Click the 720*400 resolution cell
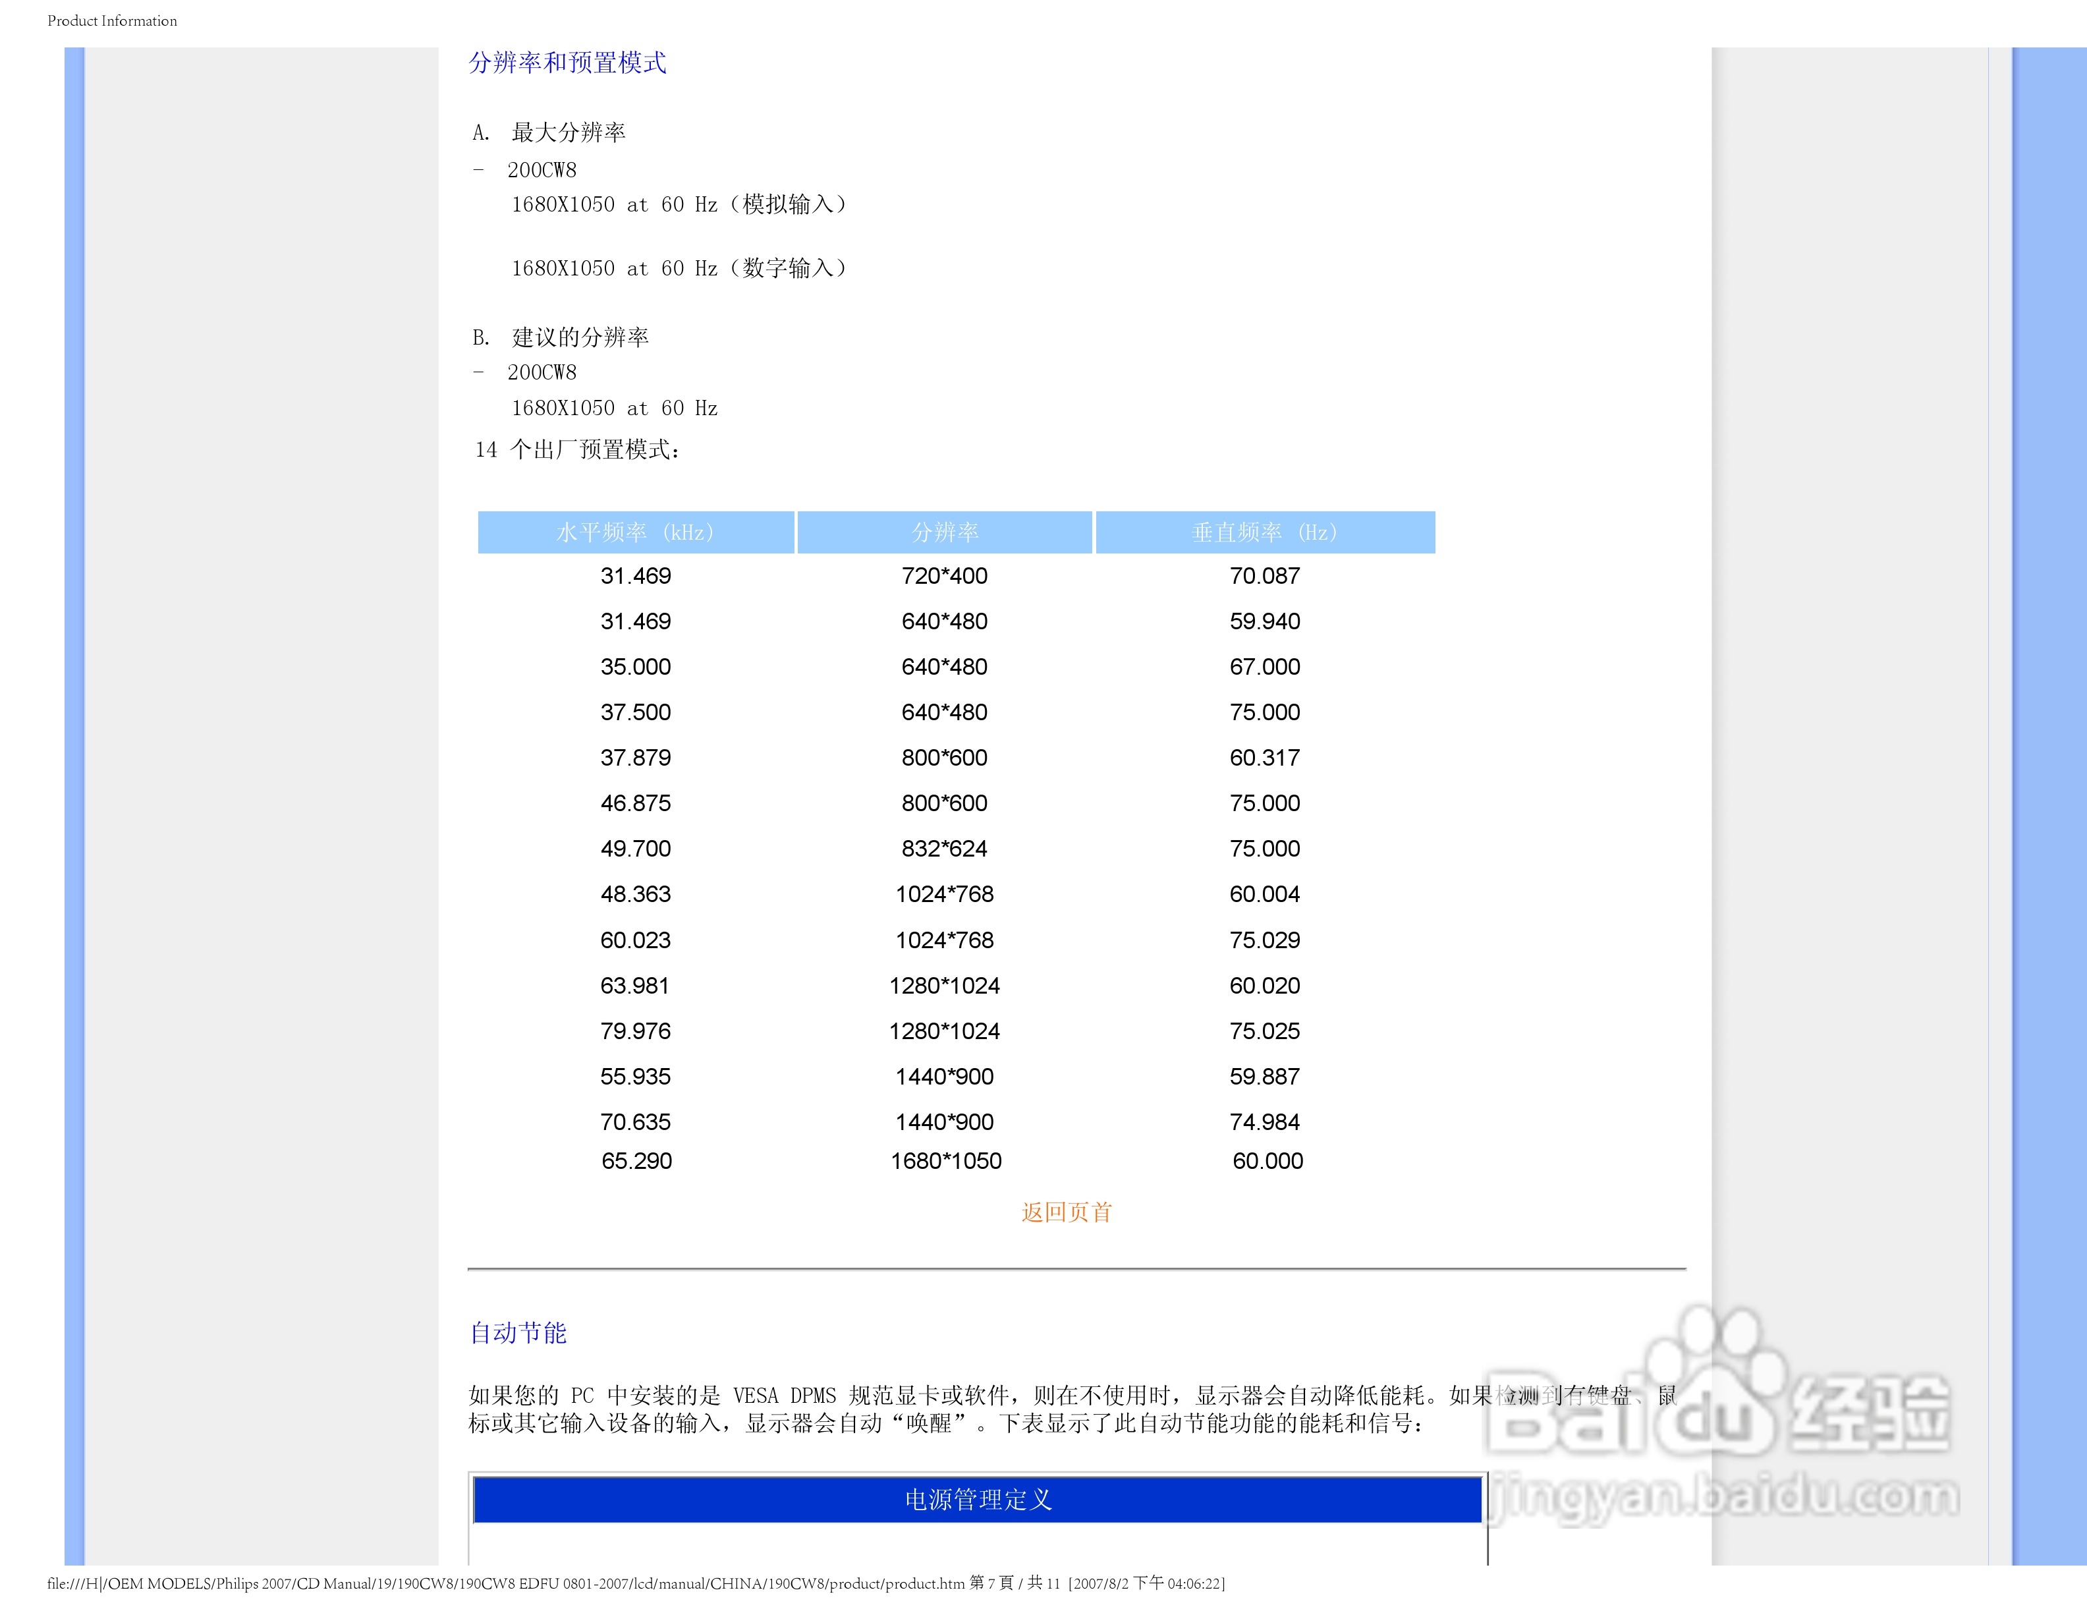This screenshot has width=2087, height=1613. pos(944,576)
